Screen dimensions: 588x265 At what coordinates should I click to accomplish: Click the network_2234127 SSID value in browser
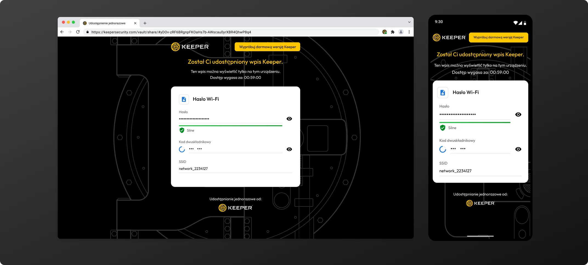(x=193, y=169)
